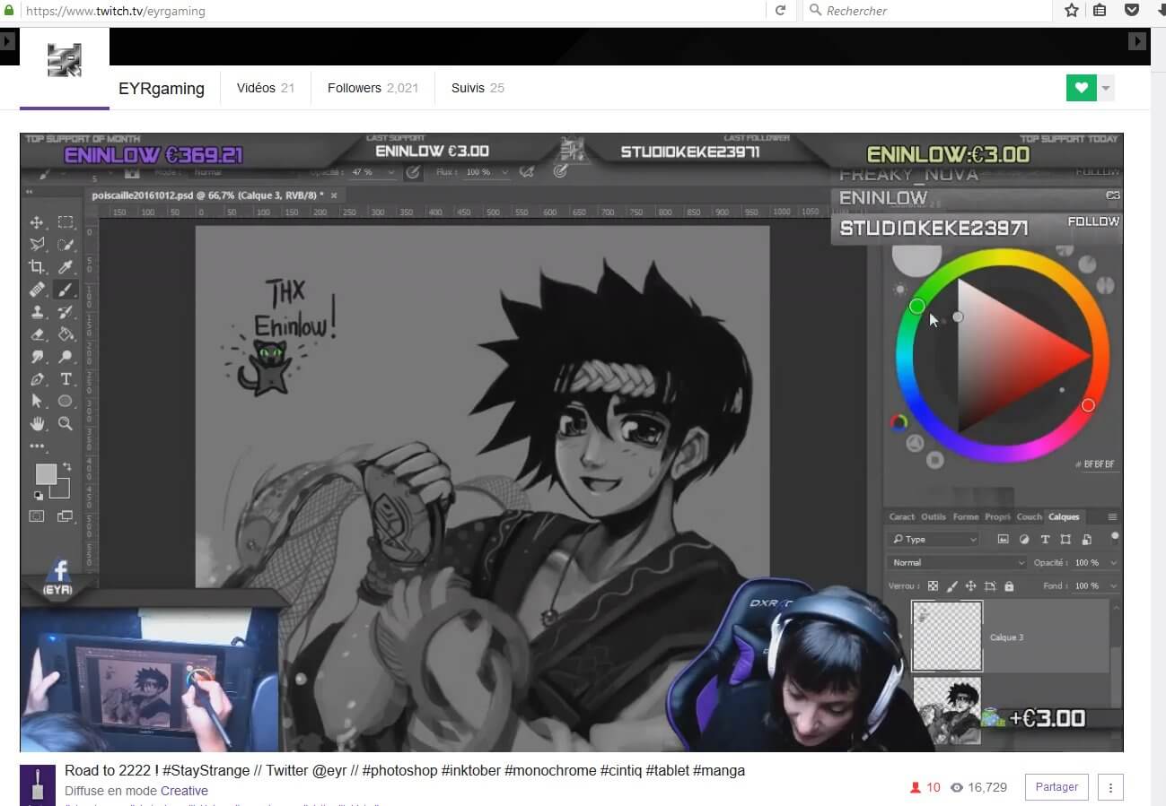Open the layer Opacité dropdown arrow
1166x806 pixels.
click(x=1114, y=563)
